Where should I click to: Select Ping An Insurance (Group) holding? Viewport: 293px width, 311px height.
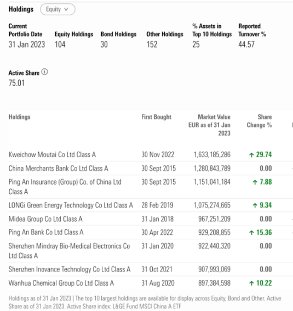tap(65, 187)
